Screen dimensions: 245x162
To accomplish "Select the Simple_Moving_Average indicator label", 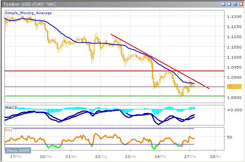I will coord(28,13).
